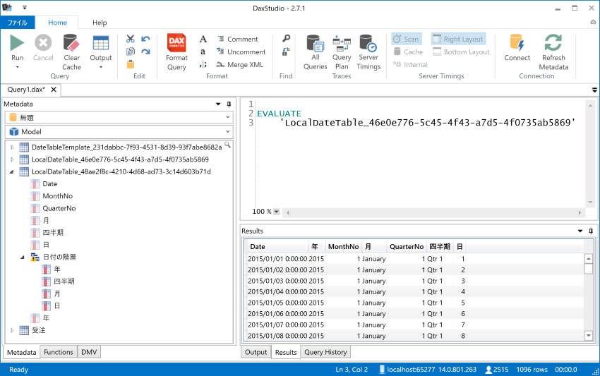The width and height of the screenshot is (600, 376).
Task: Click the editor horizontal scrollbar right arrow
Action: point(580,212)
